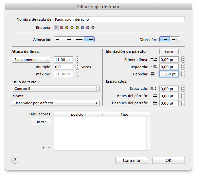Click the left indent icon
Image resolution: width=197 pixels, height=177 pixels.
(154, 67)
